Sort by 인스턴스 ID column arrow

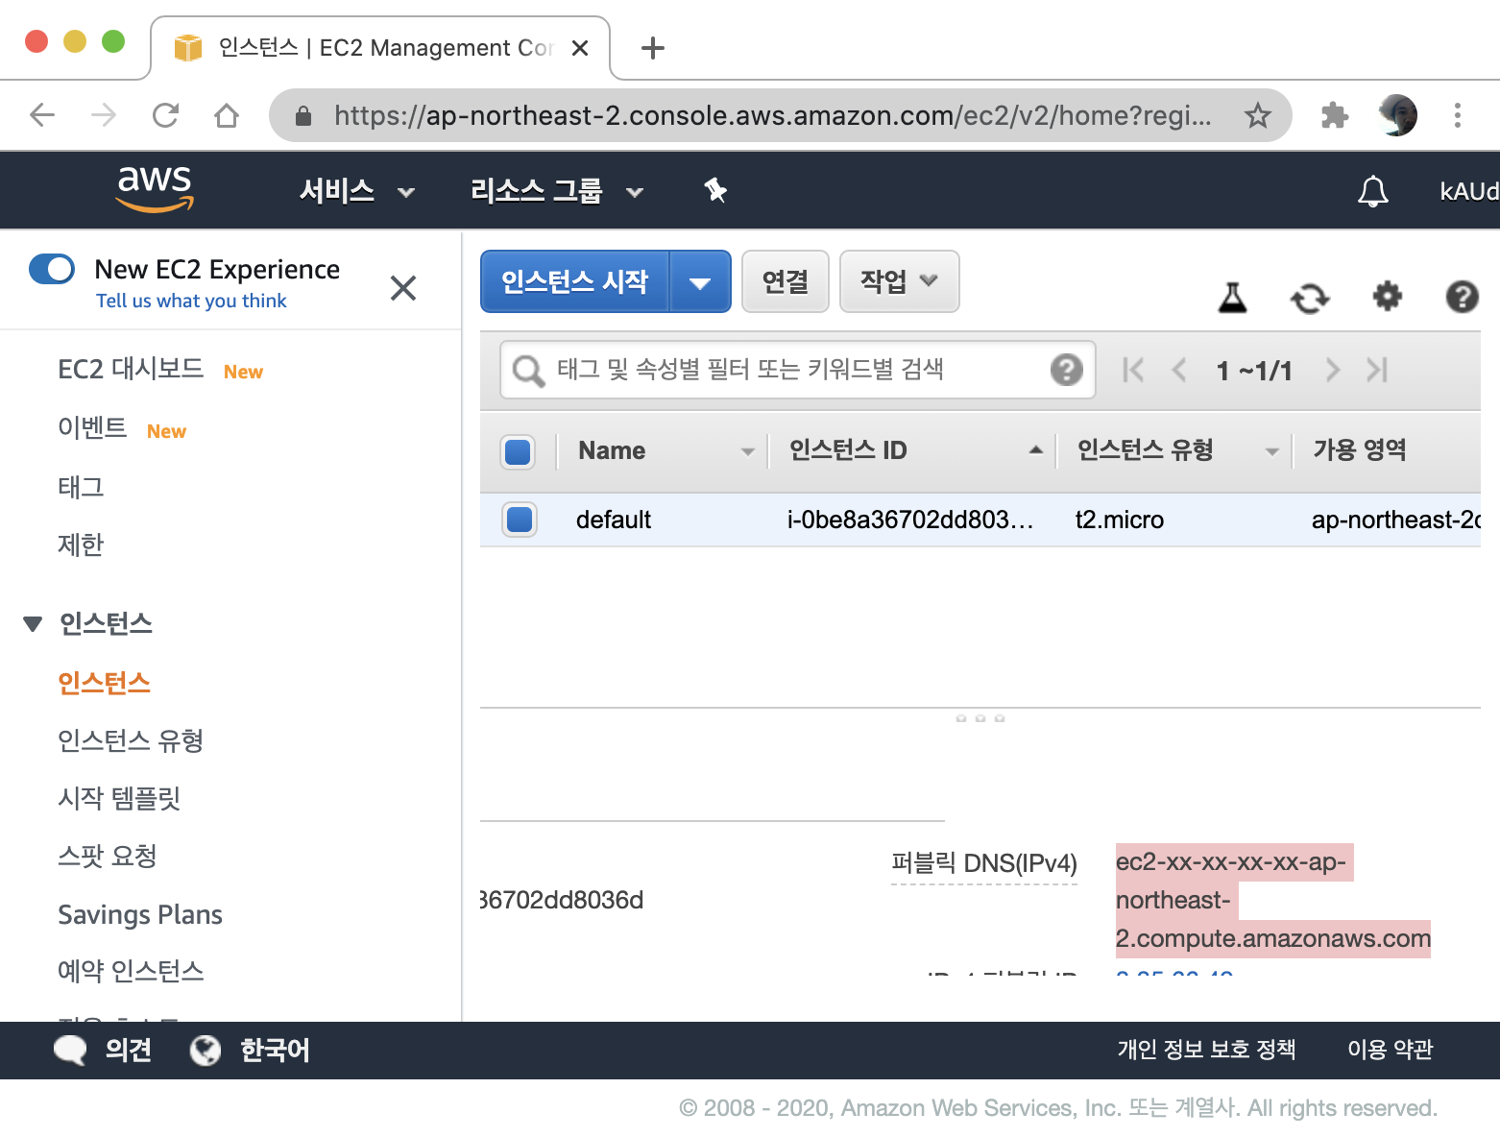pos(1035,449)
